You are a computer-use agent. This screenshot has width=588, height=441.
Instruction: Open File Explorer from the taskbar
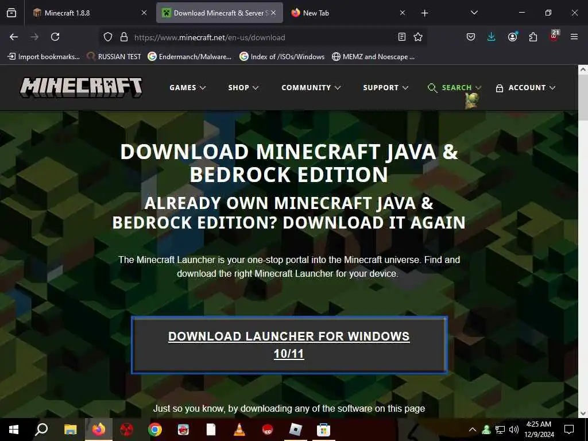click(70, 430)
